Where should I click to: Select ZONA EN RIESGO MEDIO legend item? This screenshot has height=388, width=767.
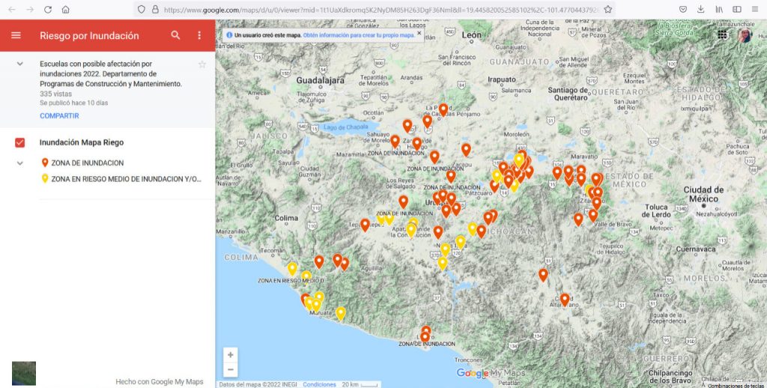pos(126,179)
